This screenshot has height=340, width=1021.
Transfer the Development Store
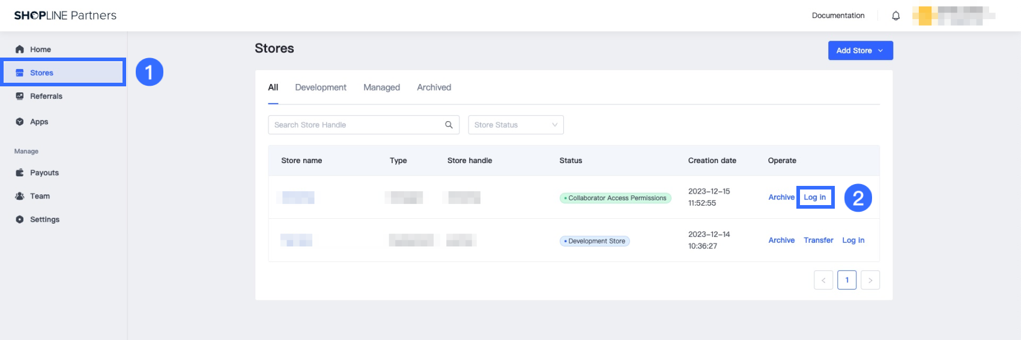click(818, 240)
